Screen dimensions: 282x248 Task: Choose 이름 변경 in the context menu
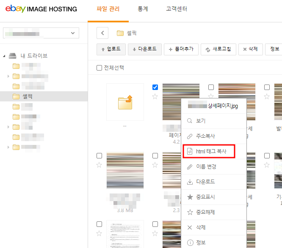point(214,167)
